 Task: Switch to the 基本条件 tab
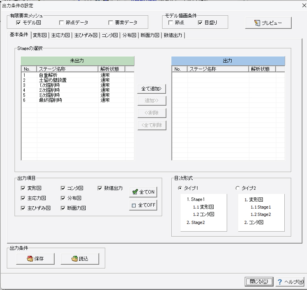(19, 35)
